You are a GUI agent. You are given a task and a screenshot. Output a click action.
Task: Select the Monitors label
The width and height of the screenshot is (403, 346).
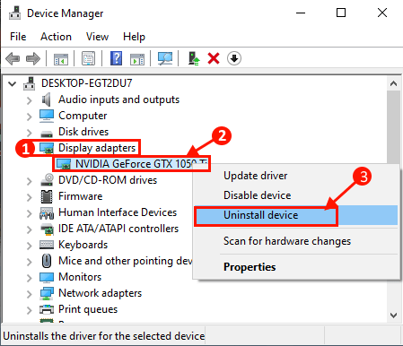(80, 277)
